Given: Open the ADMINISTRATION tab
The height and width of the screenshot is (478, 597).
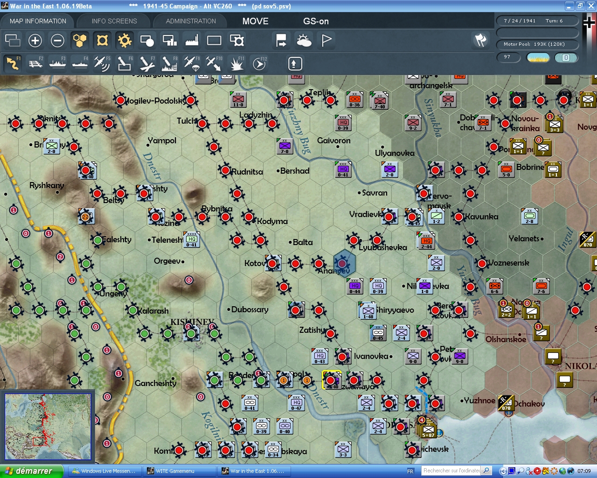Looking at the screenshot, I should tap(191, 21).
